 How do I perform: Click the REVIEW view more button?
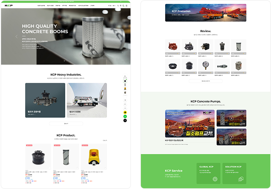click(x=206, y=81)
